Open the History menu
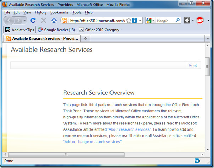The height and width of the screenshot is (168, 214). coord(41,12)
